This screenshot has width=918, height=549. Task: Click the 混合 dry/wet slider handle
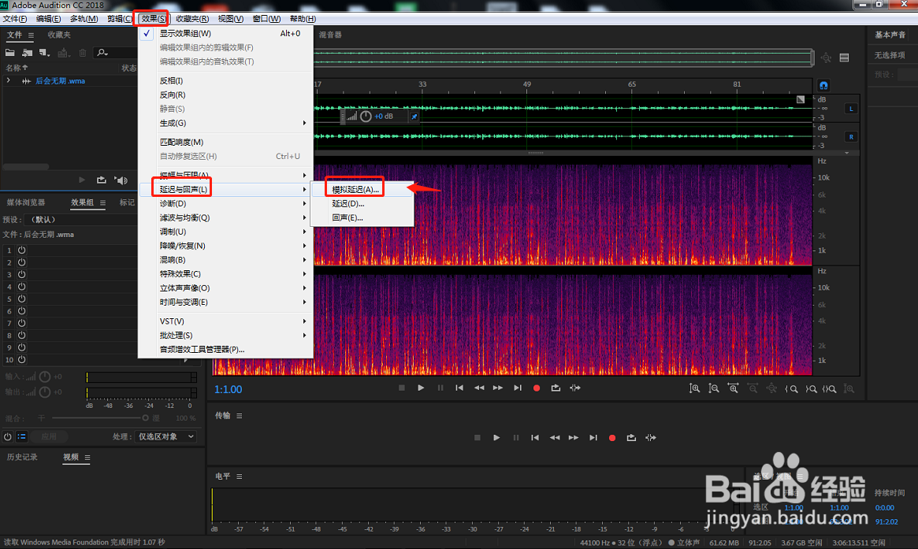tap(145, 418)
